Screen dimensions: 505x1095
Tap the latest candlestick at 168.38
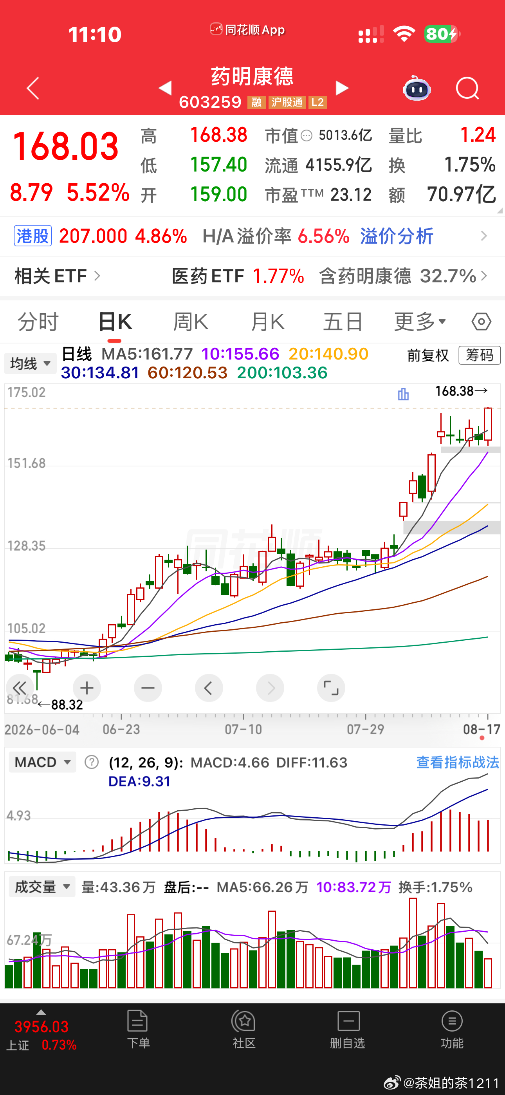pyautogui.click(x=488, y=426)
